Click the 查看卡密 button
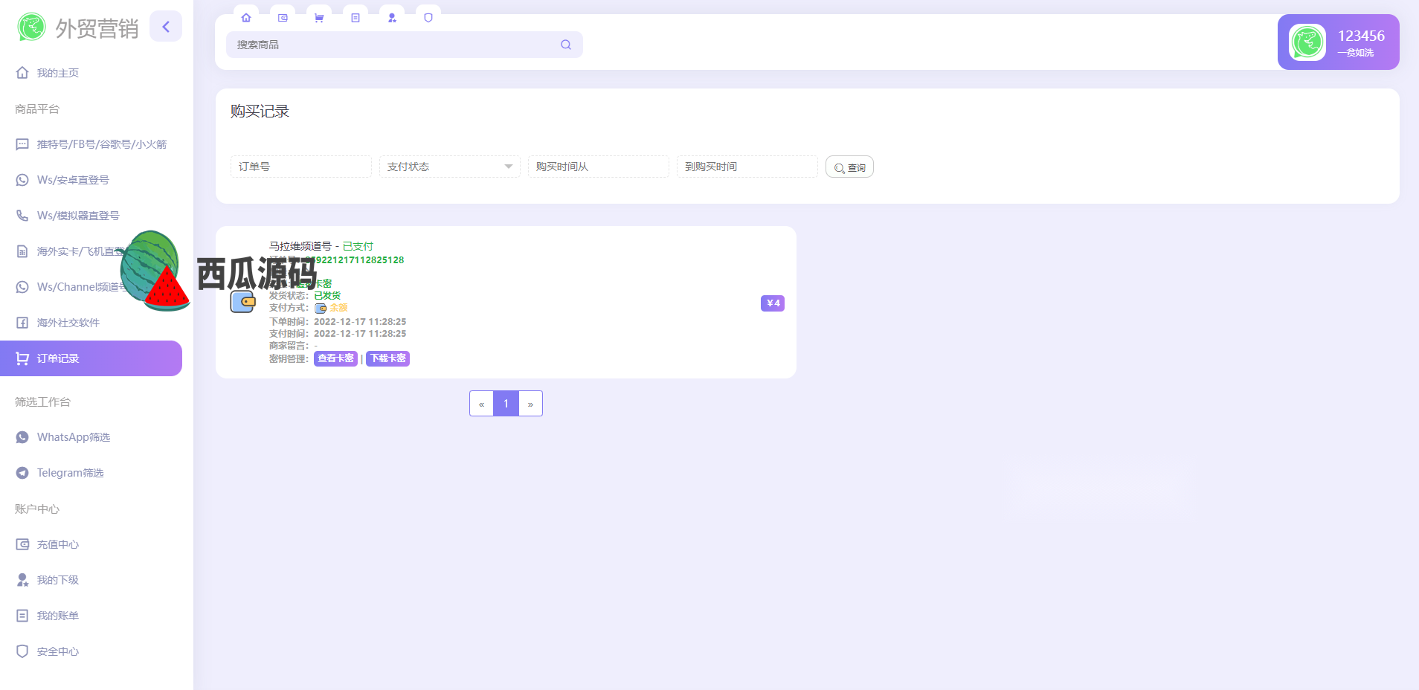Viewport: 1419px width, 690px height. [x=335, y=358]
